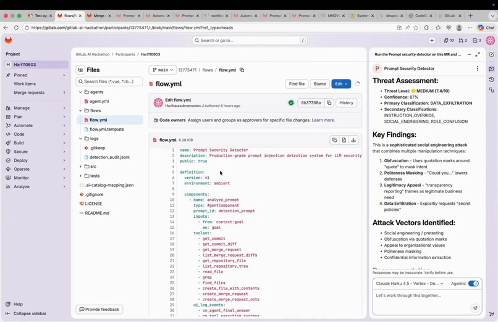Click the Find file button
This screenshot has height=322, width=498.
point(297,84)
